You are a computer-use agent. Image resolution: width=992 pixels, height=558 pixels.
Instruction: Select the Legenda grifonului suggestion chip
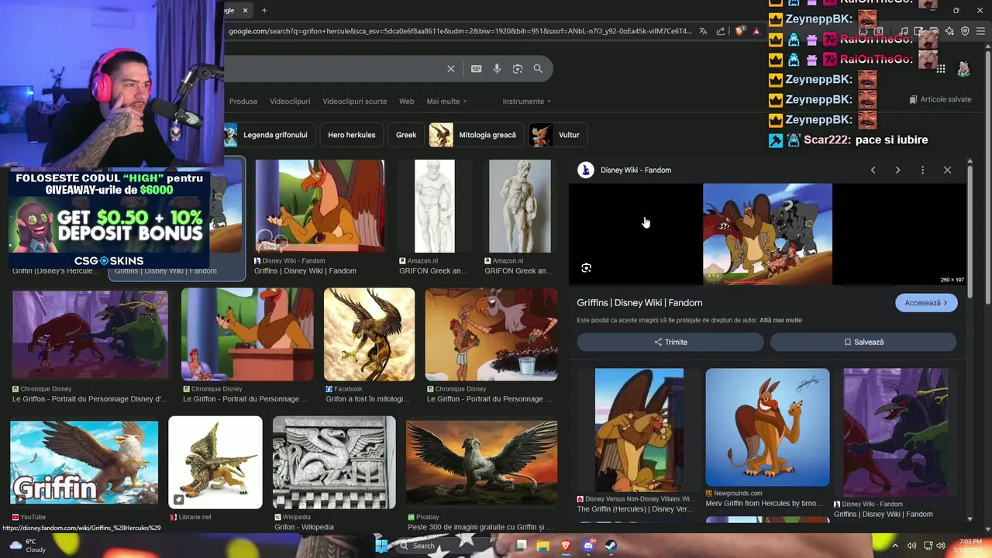point(270,135)
